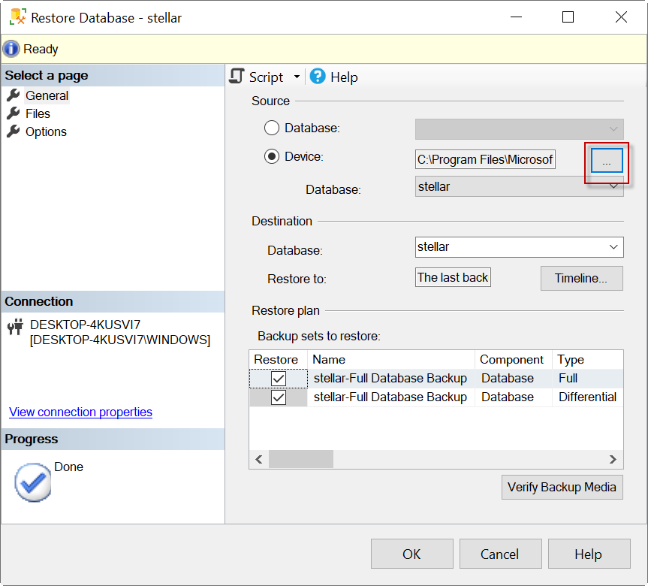Viewport: 648px width, 586px height.
Task: Select the Device radio button
Action: (x=272, y=156)
